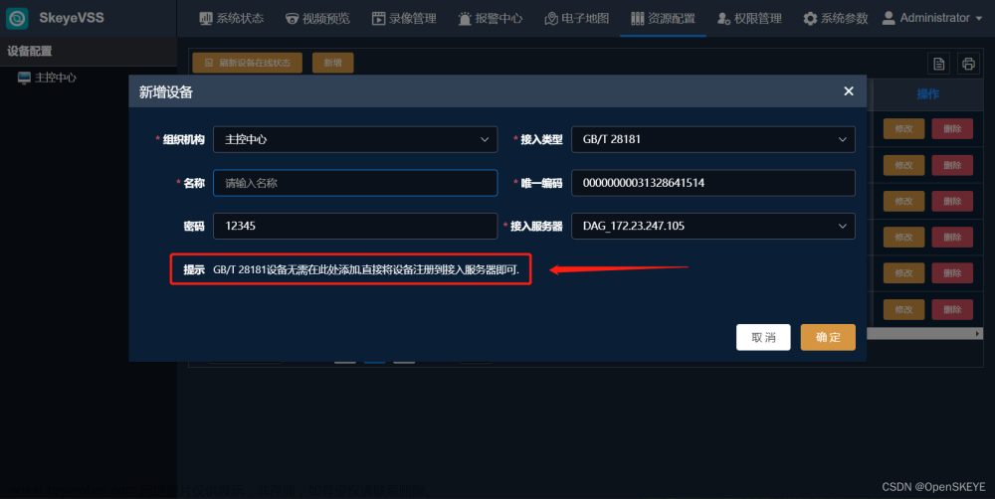Go to 录像管理 tab
Screen dimensions: 995x499
(404, 18)
